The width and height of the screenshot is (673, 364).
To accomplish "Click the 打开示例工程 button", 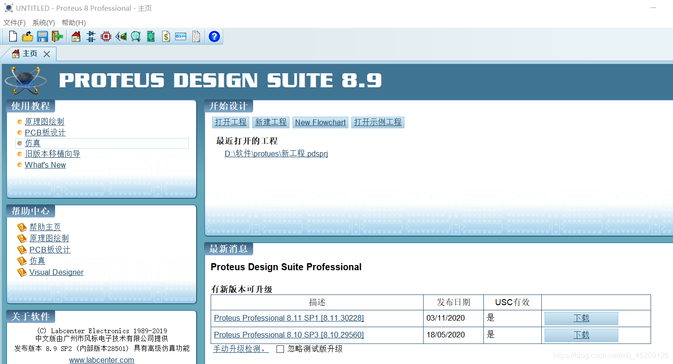I will tap(378, 122).
